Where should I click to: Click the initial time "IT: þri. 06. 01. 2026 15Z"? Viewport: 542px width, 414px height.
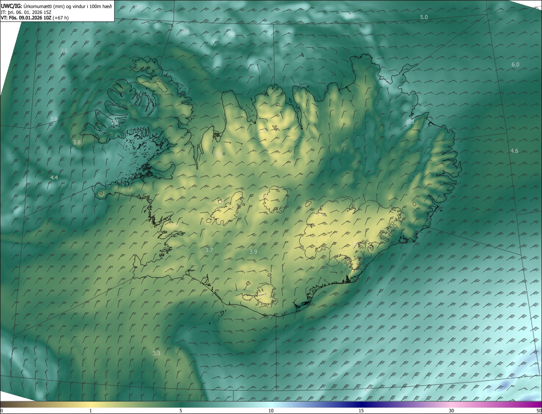[x=26, y=12]
